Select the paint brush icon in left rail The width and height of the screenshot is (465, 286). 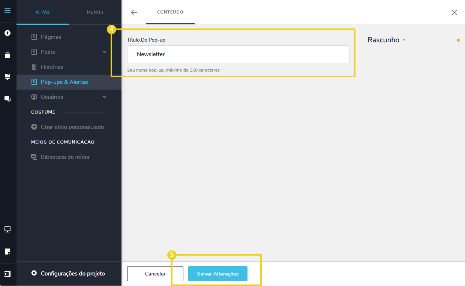click(x=7, y=77)
